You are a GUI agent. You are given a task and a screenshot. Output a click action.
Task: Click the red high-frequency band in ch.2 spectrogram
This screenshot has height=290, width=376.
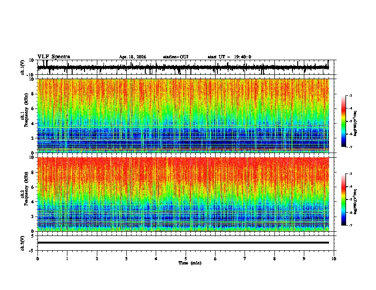coord(183,170)
